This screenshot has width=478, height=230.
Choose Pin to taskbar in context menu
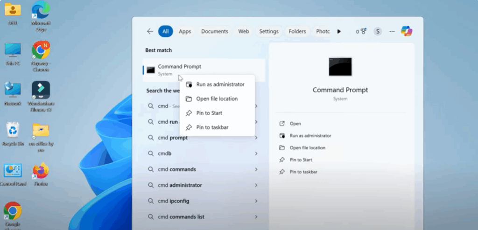point(217,127)
